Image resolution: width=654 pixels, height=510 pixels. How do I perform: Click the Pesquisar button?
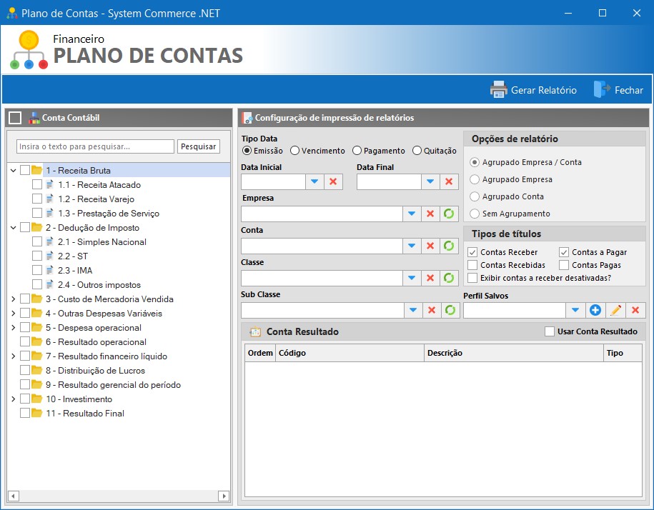point(198,146)
